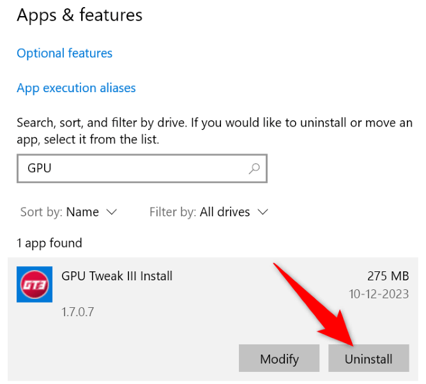Image resolution: width=426 pixels, height=384 pixels.
Task: Select the GPU Tweak III Install app name
Action: [117, 276]
